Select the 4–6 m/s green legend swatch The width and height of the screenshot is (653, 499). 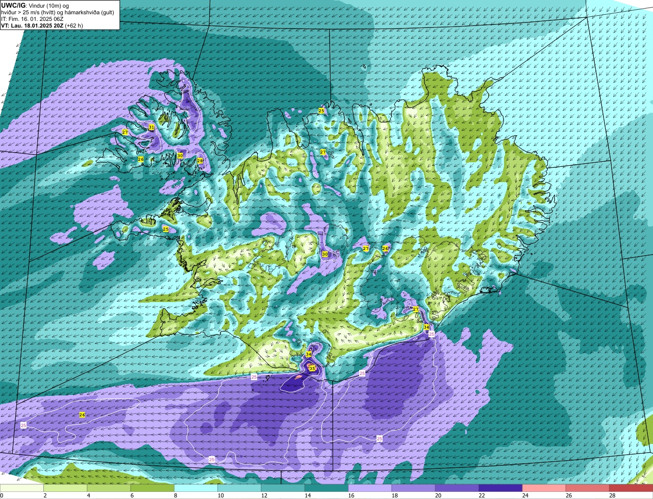[109, 488]
